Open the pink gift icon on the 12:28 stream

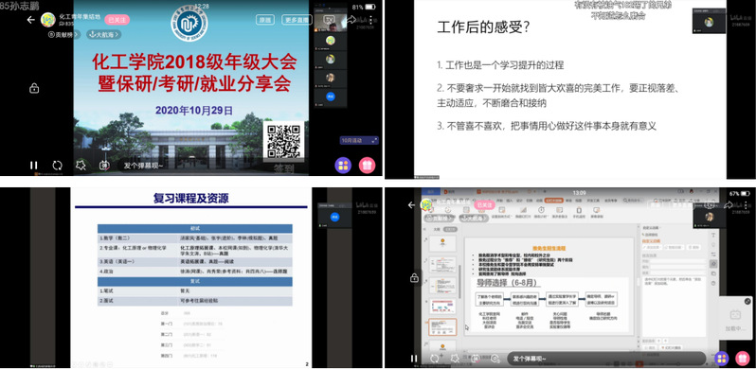coord(367,166)
